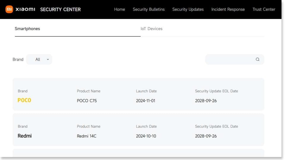The image size is (285, 160).
Task: Click the Xiaomi wordmark text
Action: pyautogui.click(x=25, y=9)
